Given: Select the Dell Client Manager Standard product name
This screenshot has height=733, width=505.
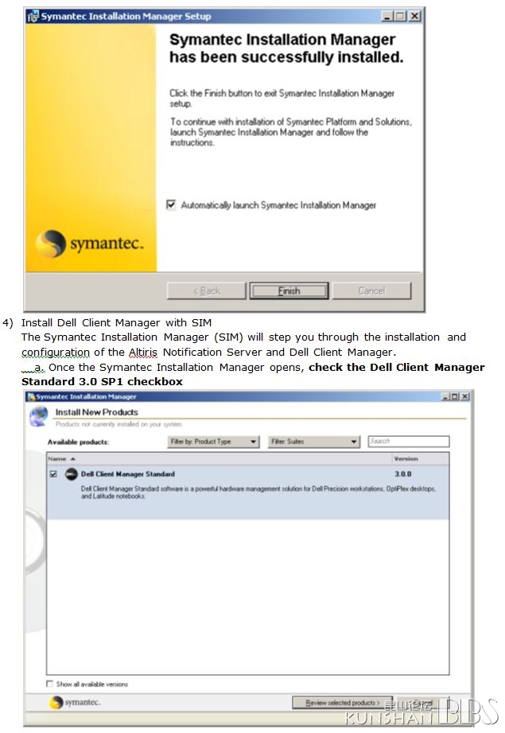Looking at the screenshot, I should pos(128,474).
